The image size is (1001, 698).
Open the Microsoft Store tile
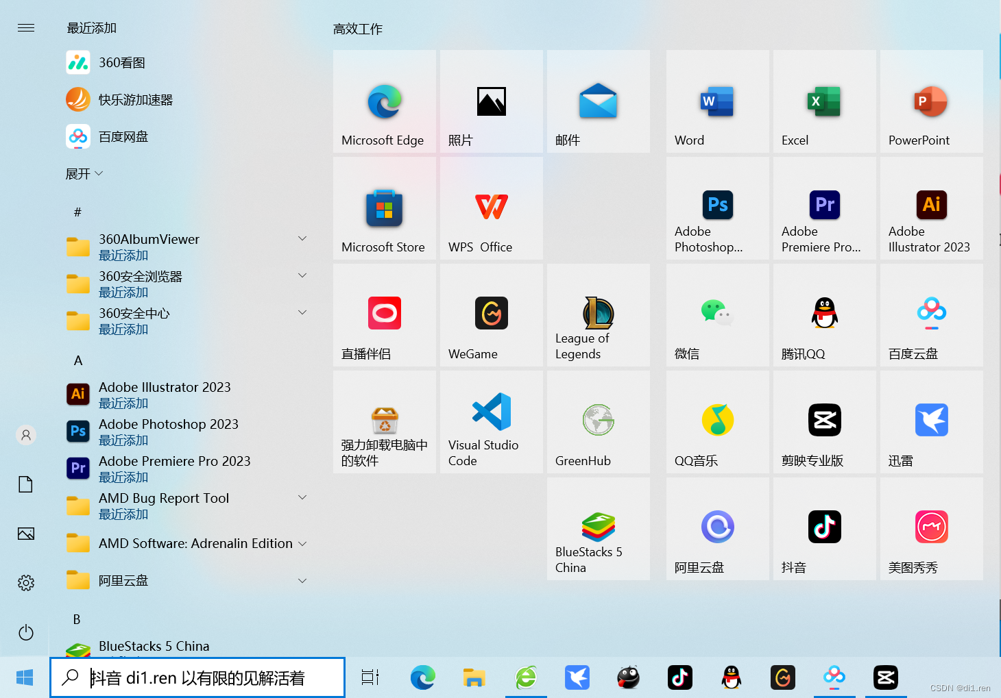(385, 208)
